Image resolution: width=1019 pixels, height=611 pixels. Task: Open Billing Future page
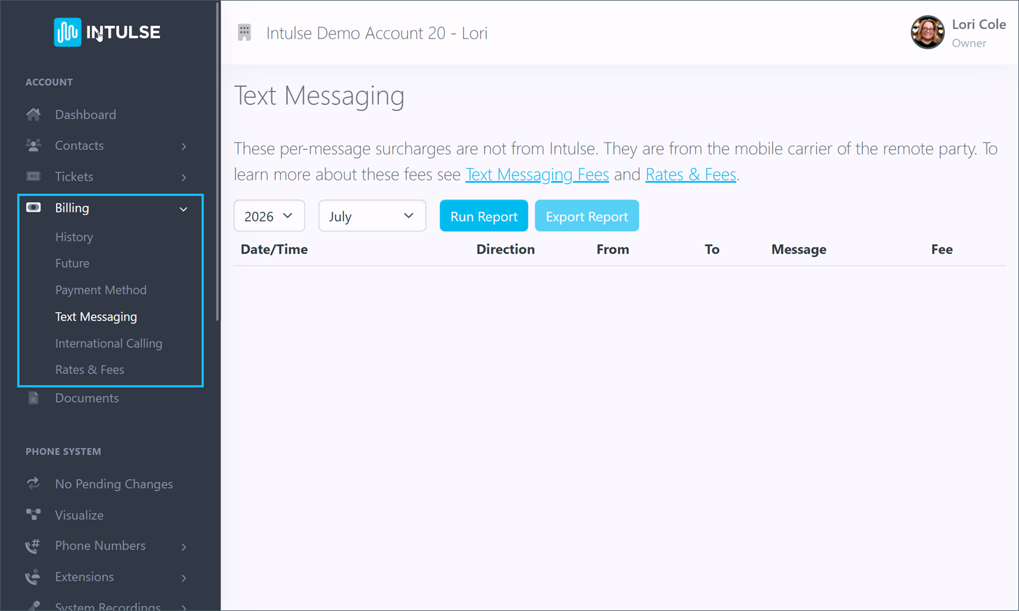pos(72,263)
